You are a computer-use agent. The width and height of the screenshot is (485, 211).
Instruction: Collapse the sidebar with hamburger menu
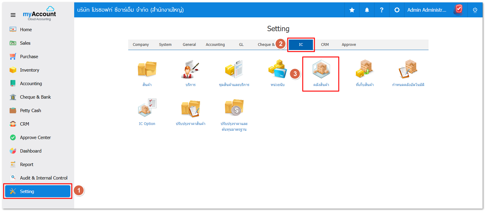tap(13, 15)
